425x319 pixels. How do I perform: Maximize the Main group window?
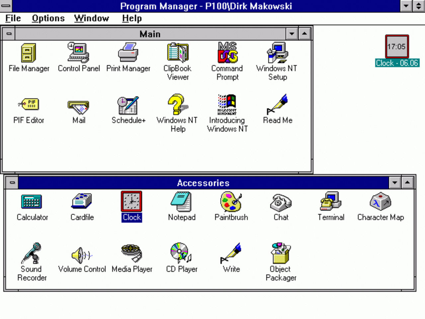coord(304,34)
